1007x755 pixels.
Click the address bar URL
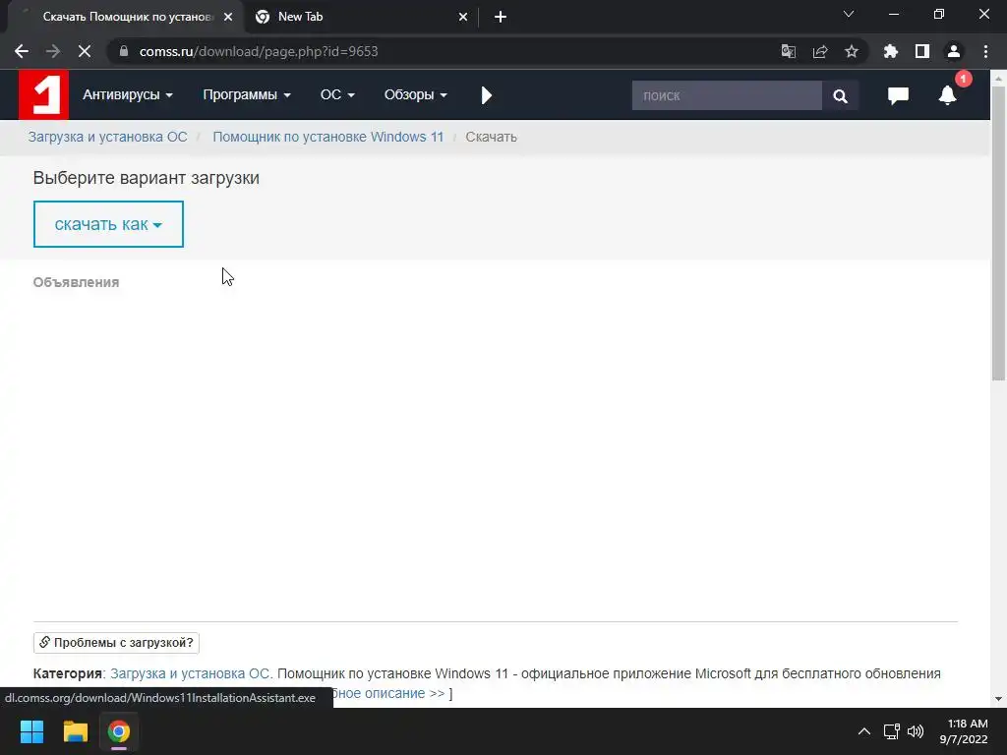pos(259,51)
